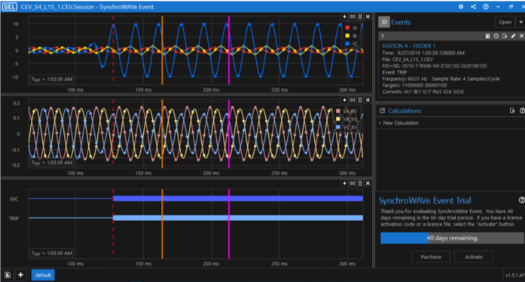Click the first icon in event 1's header
525x282 pixels.
(x=487, y=36)
